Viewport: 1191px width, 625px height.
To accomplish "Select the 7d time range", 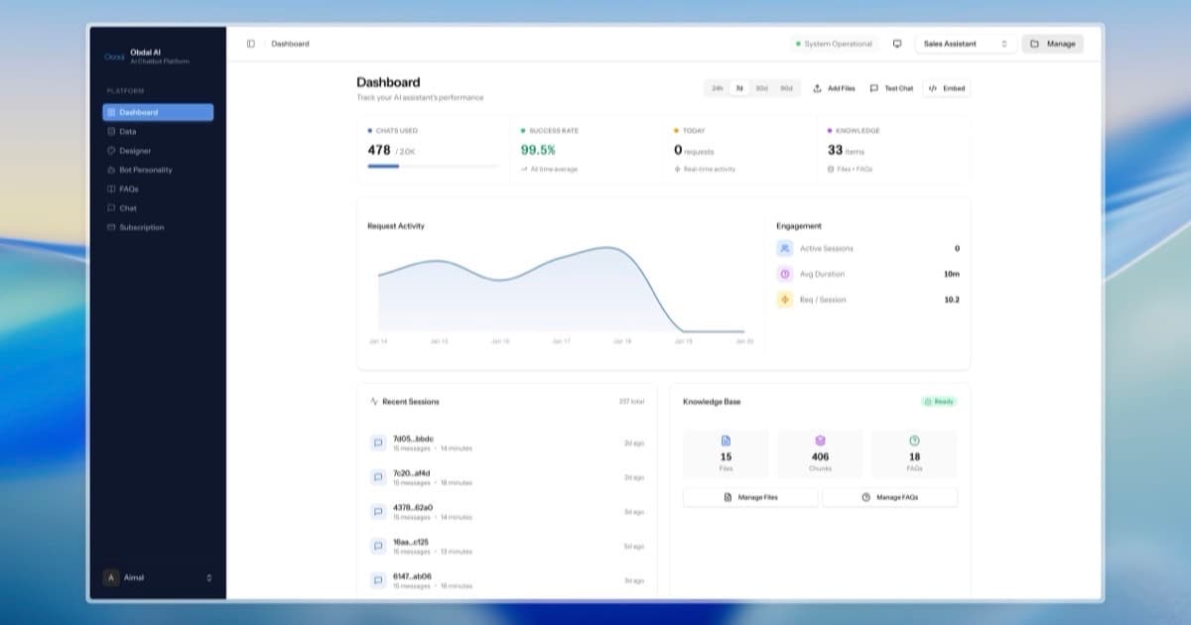I will pyautogui.click(x=739, y=88).
